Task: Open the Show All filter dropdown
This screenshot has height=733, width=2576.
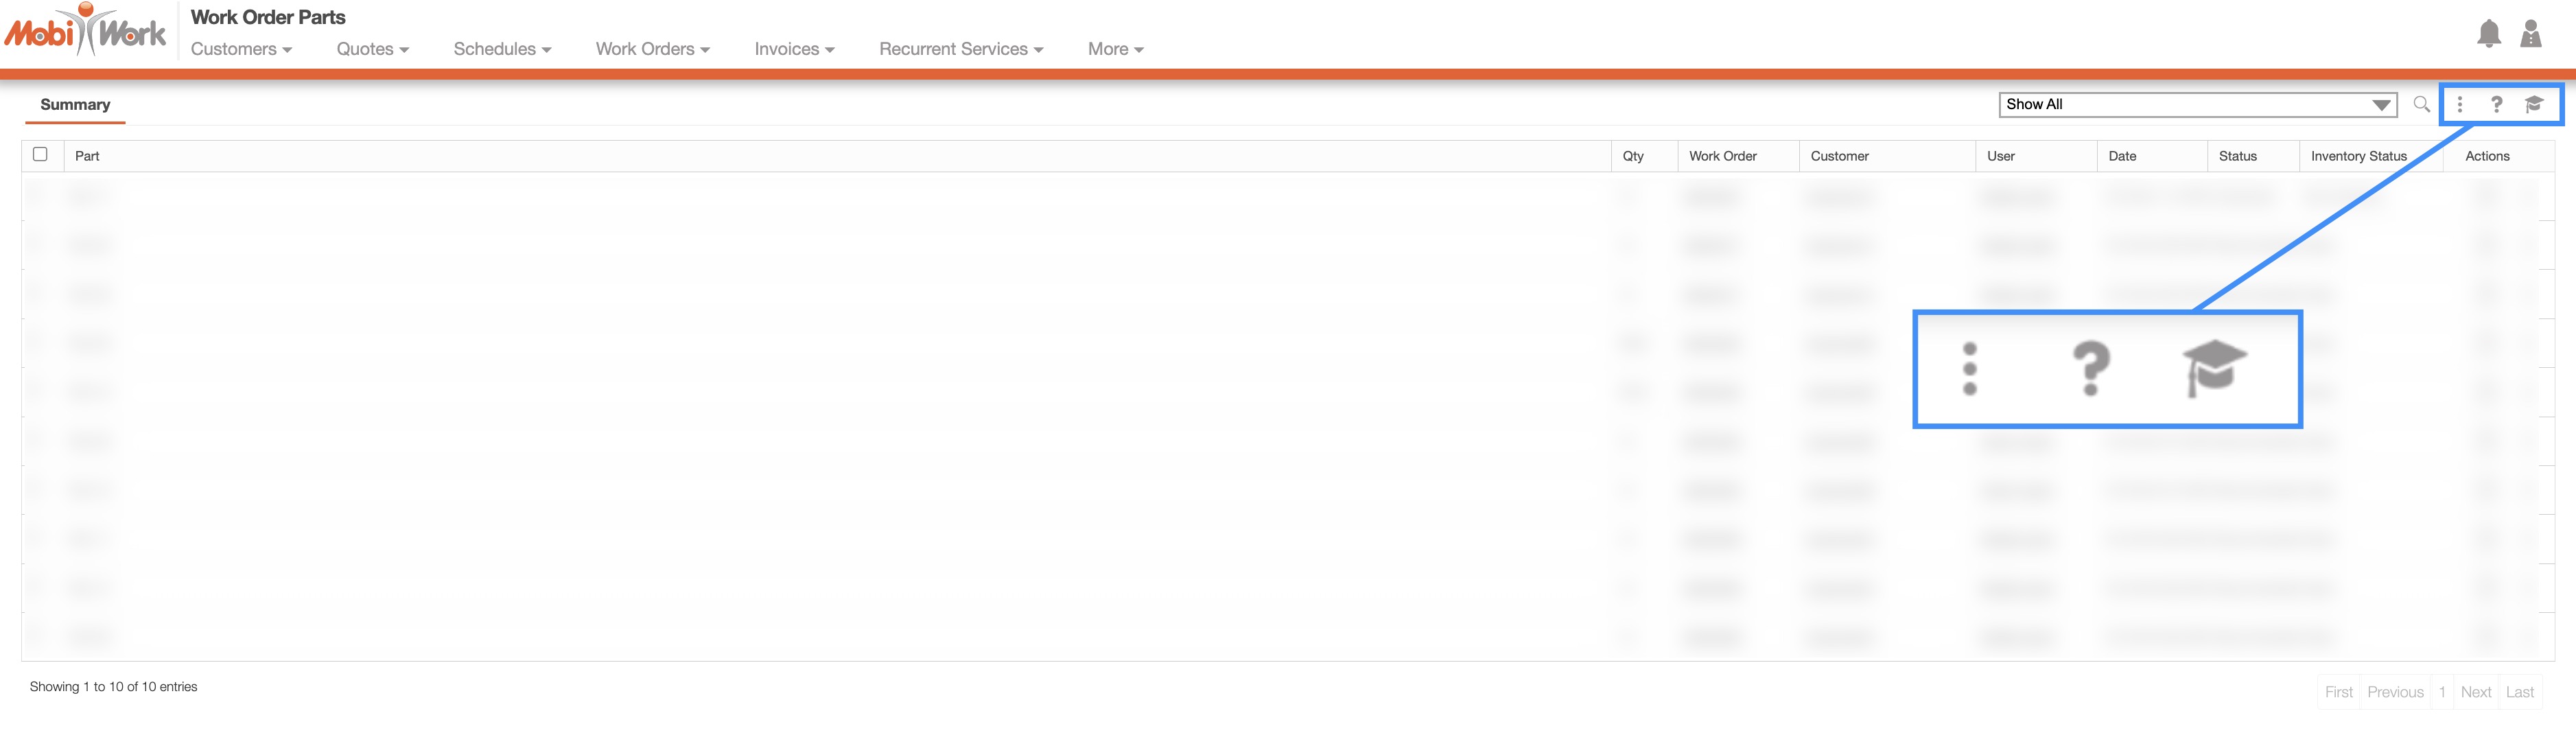Action: coord(2197,104)
